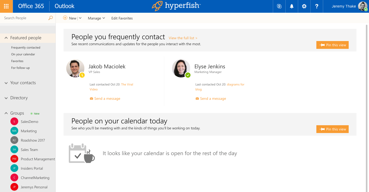This screenshot has height=192, width=369.
Task: Click envelope icon under Elyse Jenkins
Action: coord(197,99)
